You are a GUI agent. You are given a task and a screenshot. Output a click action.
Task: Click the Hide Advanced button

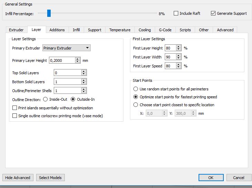[x=18, y=178]
